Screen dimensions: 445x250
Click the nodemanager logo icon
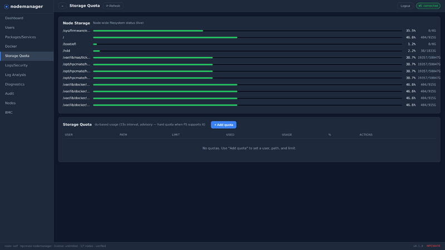click(6, 7)
